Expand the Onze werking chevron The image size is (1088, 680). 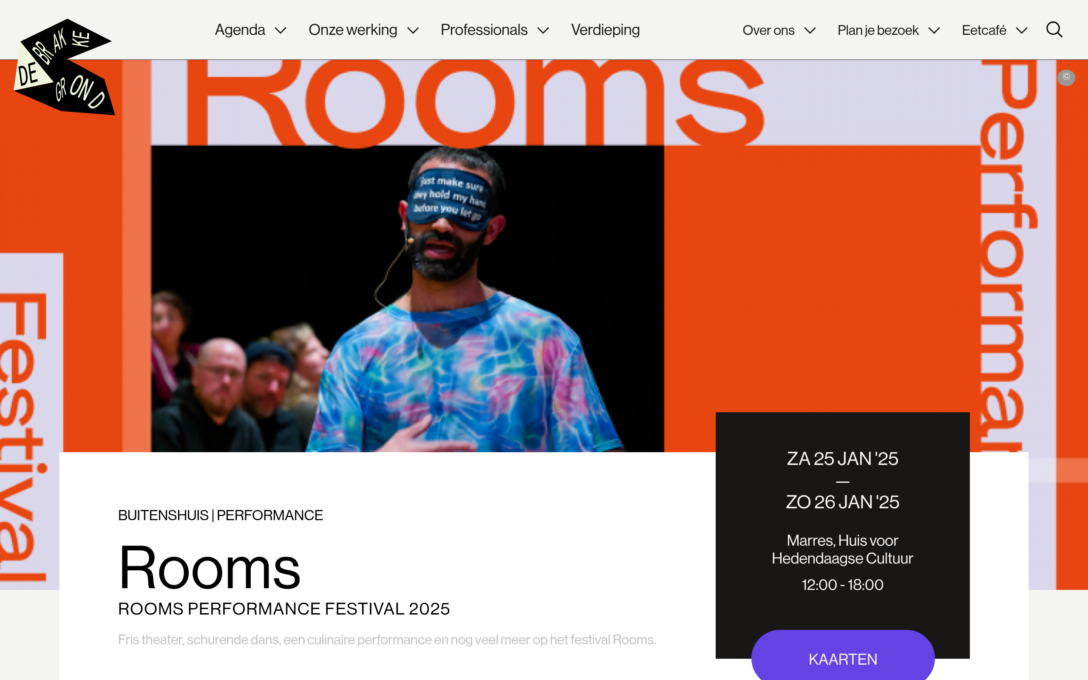413,31
